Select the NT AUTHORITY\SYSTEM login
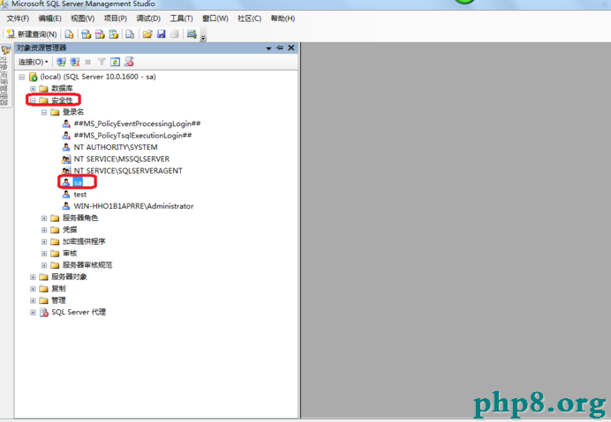The image size is (611, 422). click(x=116, y=147)
